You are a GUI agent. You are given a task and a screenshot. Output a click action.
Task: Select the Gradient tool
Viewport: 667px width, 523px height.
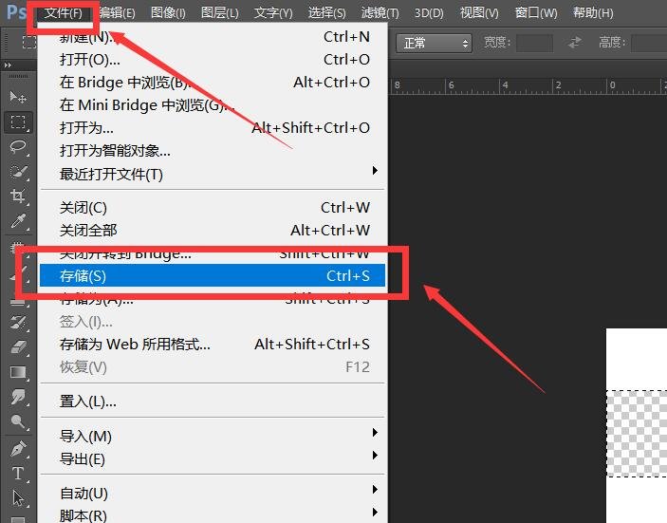pyautogui.click(x=18, y=372)
